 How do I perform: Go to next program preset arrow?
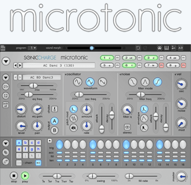tap(20, 65)
